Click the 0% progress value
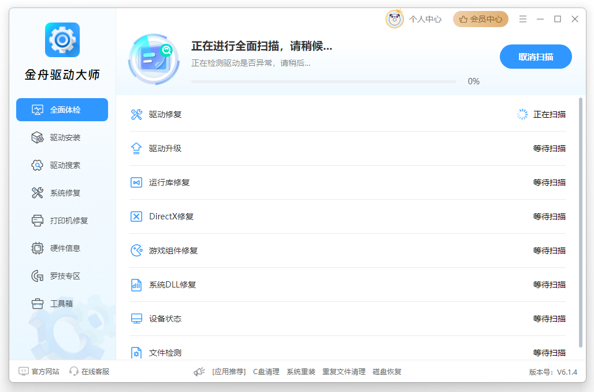The width and height of the screenshot is (594, 392). pos(474,81)
